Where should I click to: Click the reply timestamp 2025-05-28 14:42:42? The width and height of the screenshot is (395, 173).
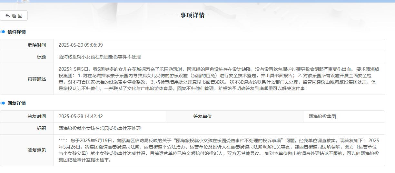point(81,116)
